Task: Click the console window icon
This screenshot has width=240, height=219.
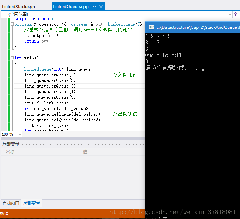Action: 151,27
